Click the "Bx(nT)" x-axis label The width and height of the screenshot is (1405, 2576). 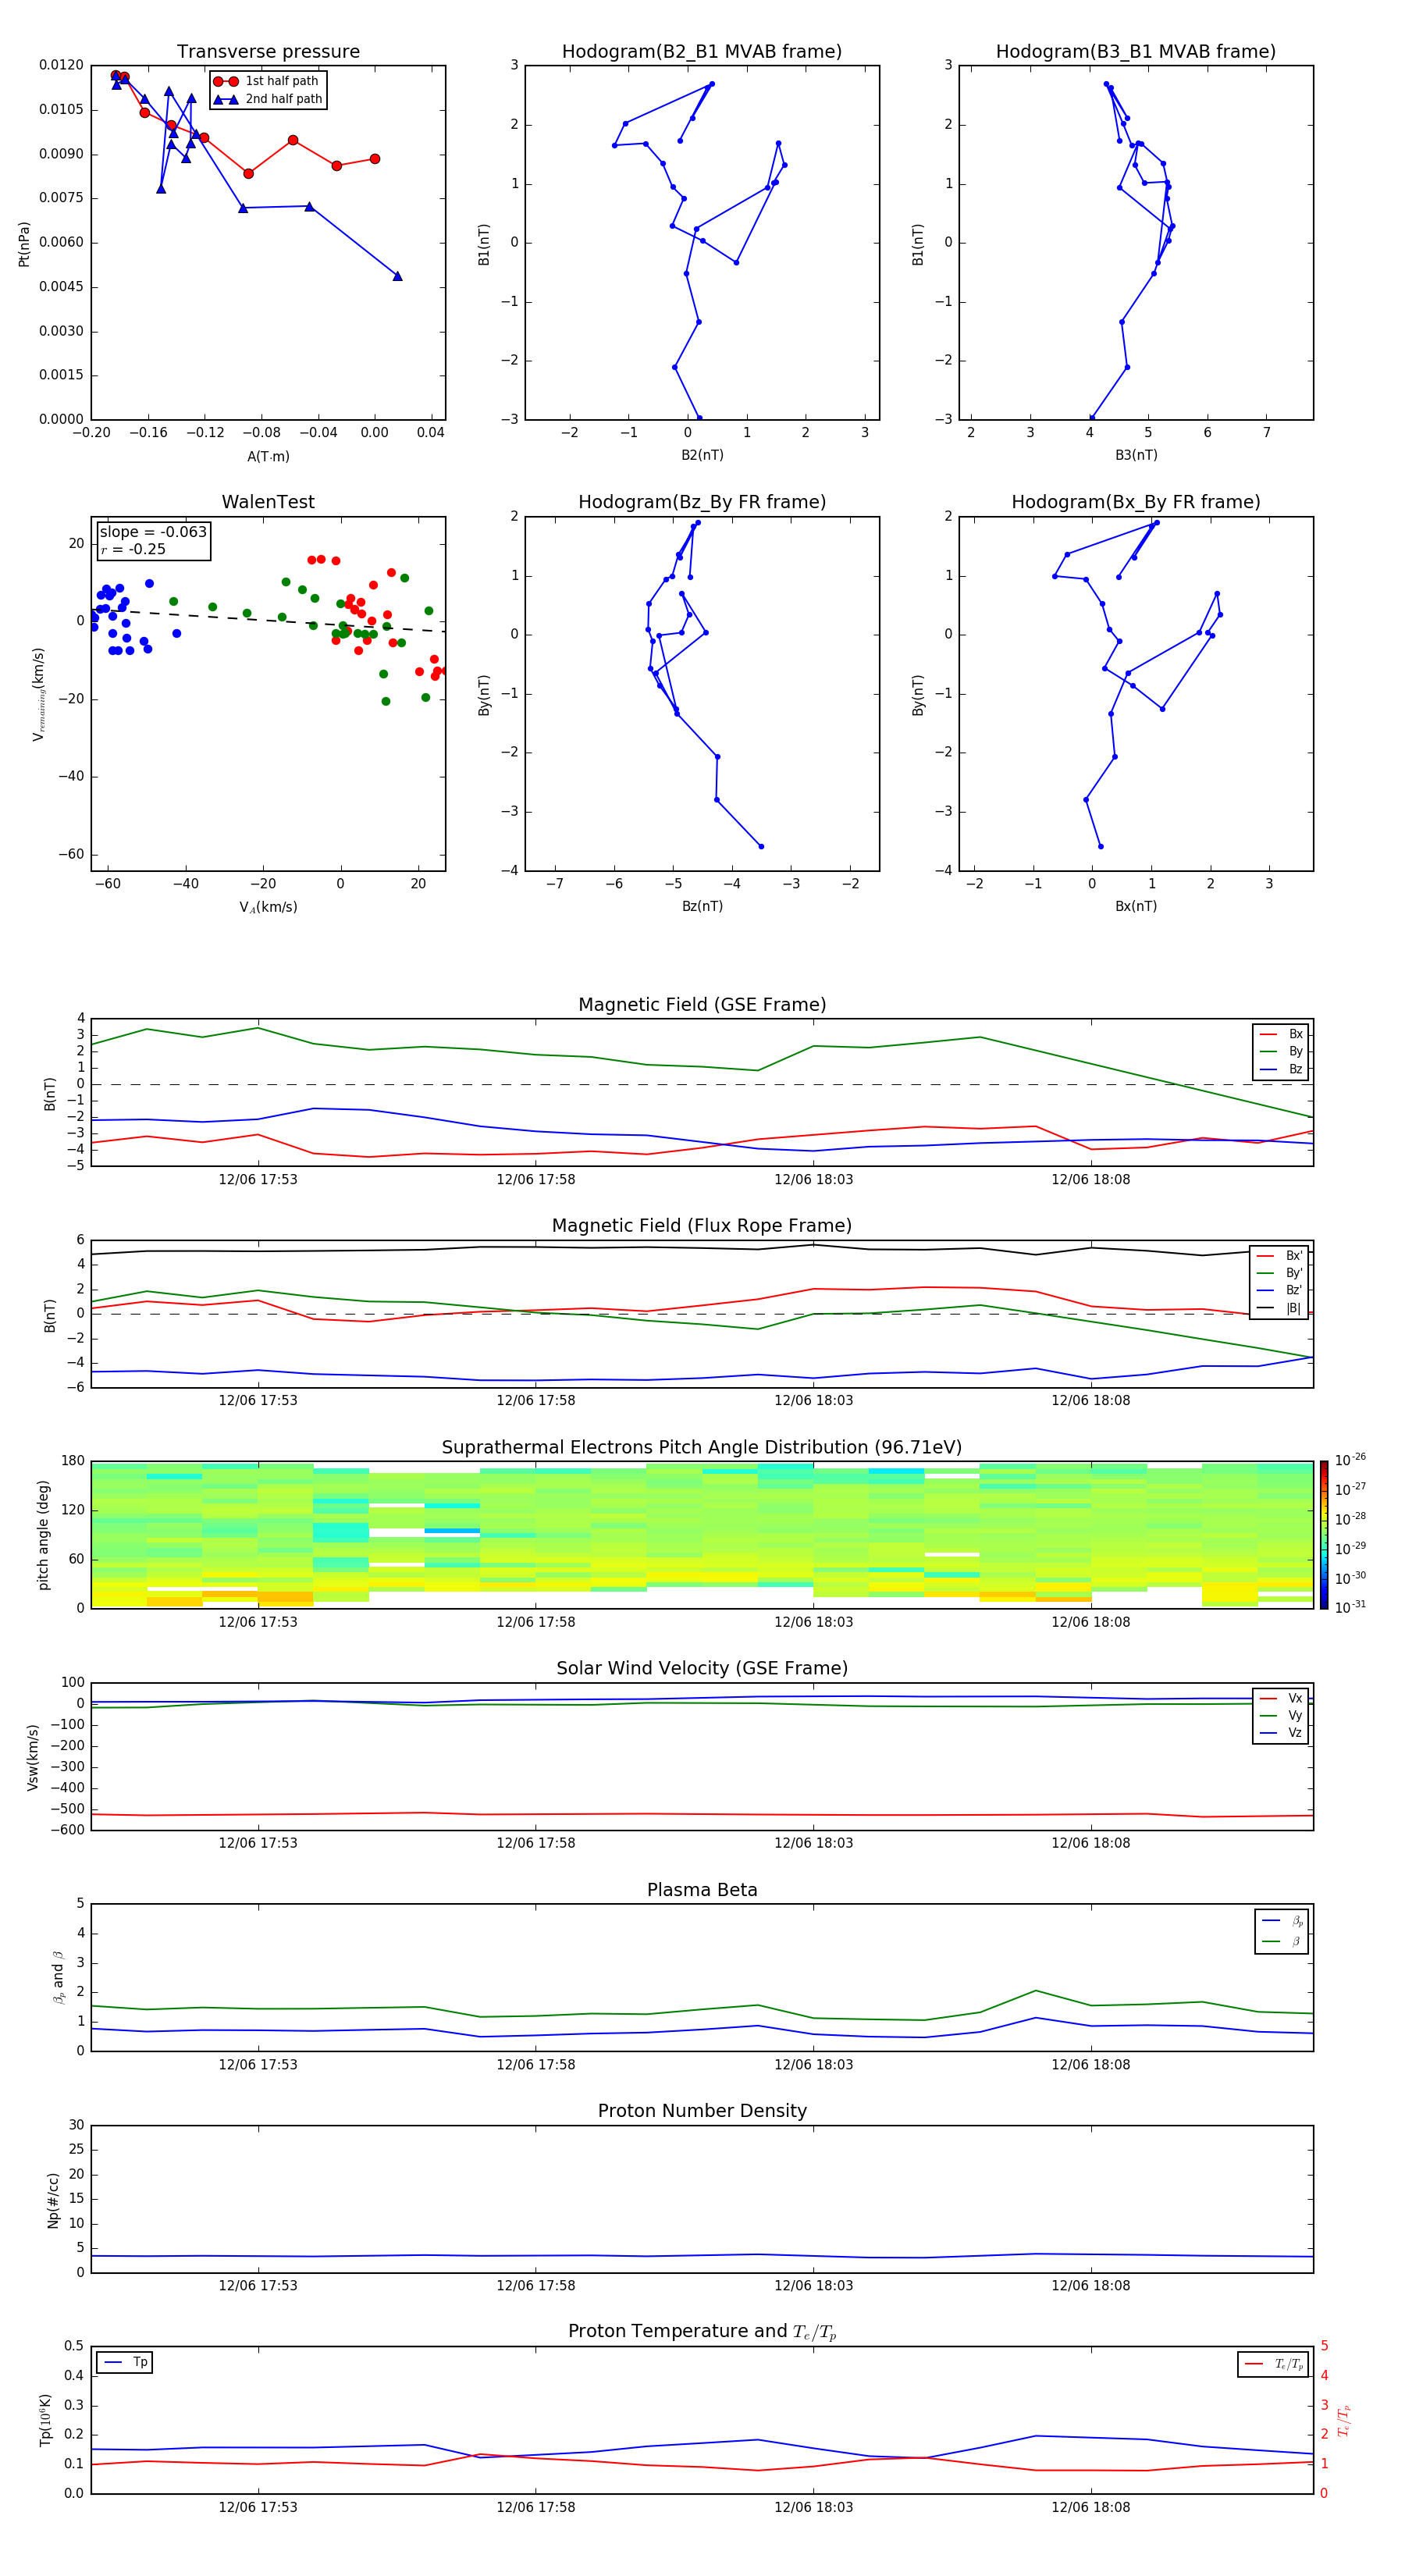coord(1136,906)
